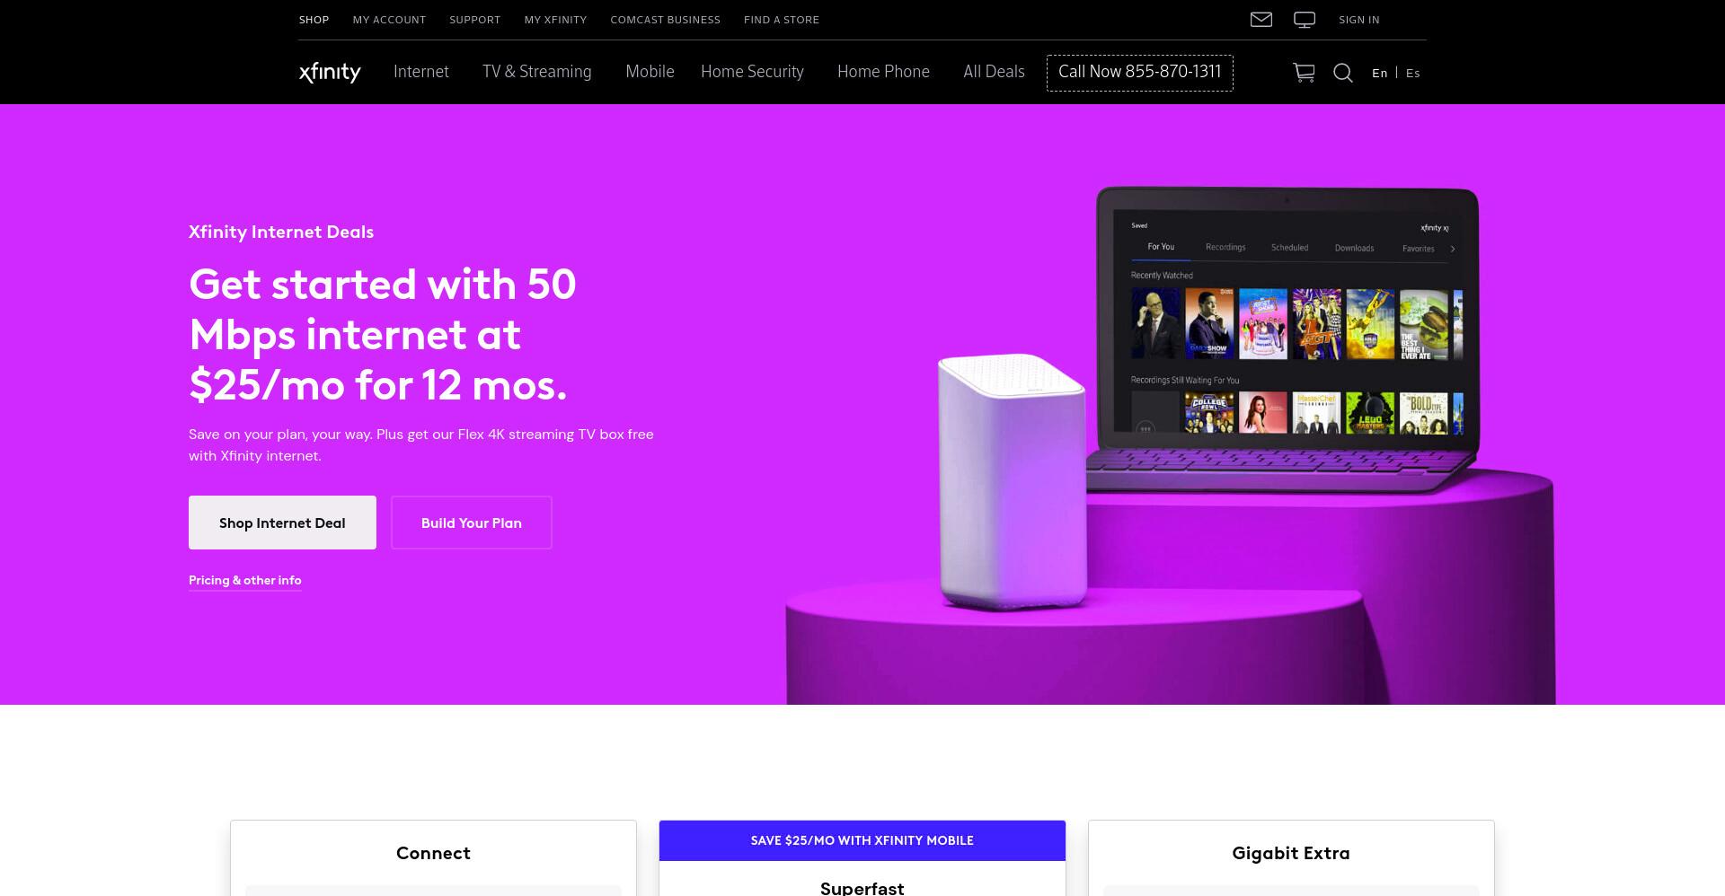Click SIGN IN link

[x=1358, y=20]
